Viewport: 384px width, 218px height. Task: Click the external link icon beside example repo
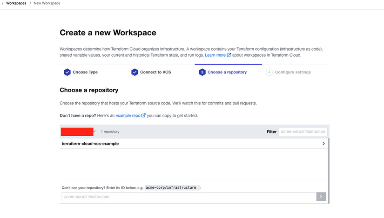point(143,115)
